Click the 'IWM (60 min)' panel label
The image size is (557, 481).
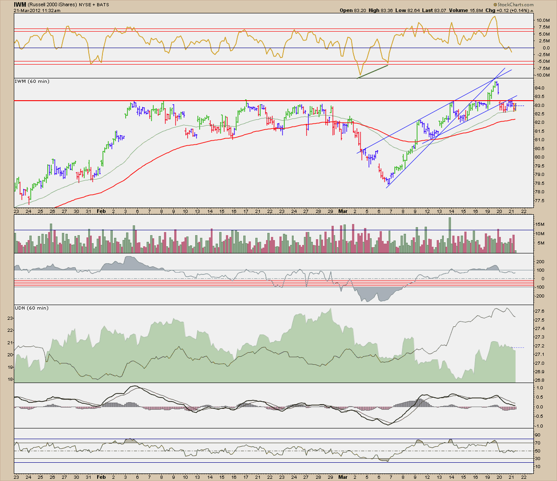coord(32,82)
